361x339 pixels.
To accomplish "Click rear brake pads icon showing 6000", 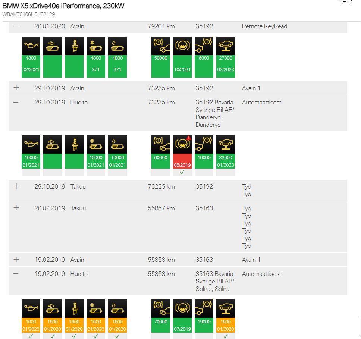I will pyautogui.click(x=204, y=46).
